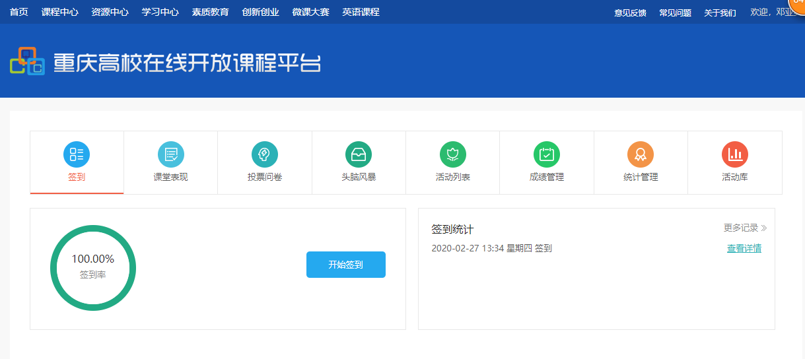Viewport: 805px width, 359px height.
Task: Open 常见问题 FAQ link
Action: (x=675, y=13)
